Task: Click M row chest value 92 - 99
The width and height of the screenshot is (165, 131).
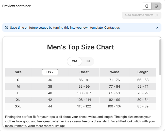Action: point(84,87)
